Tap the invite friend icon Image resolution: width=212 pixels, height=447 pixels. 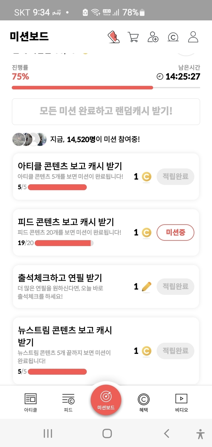153,37
